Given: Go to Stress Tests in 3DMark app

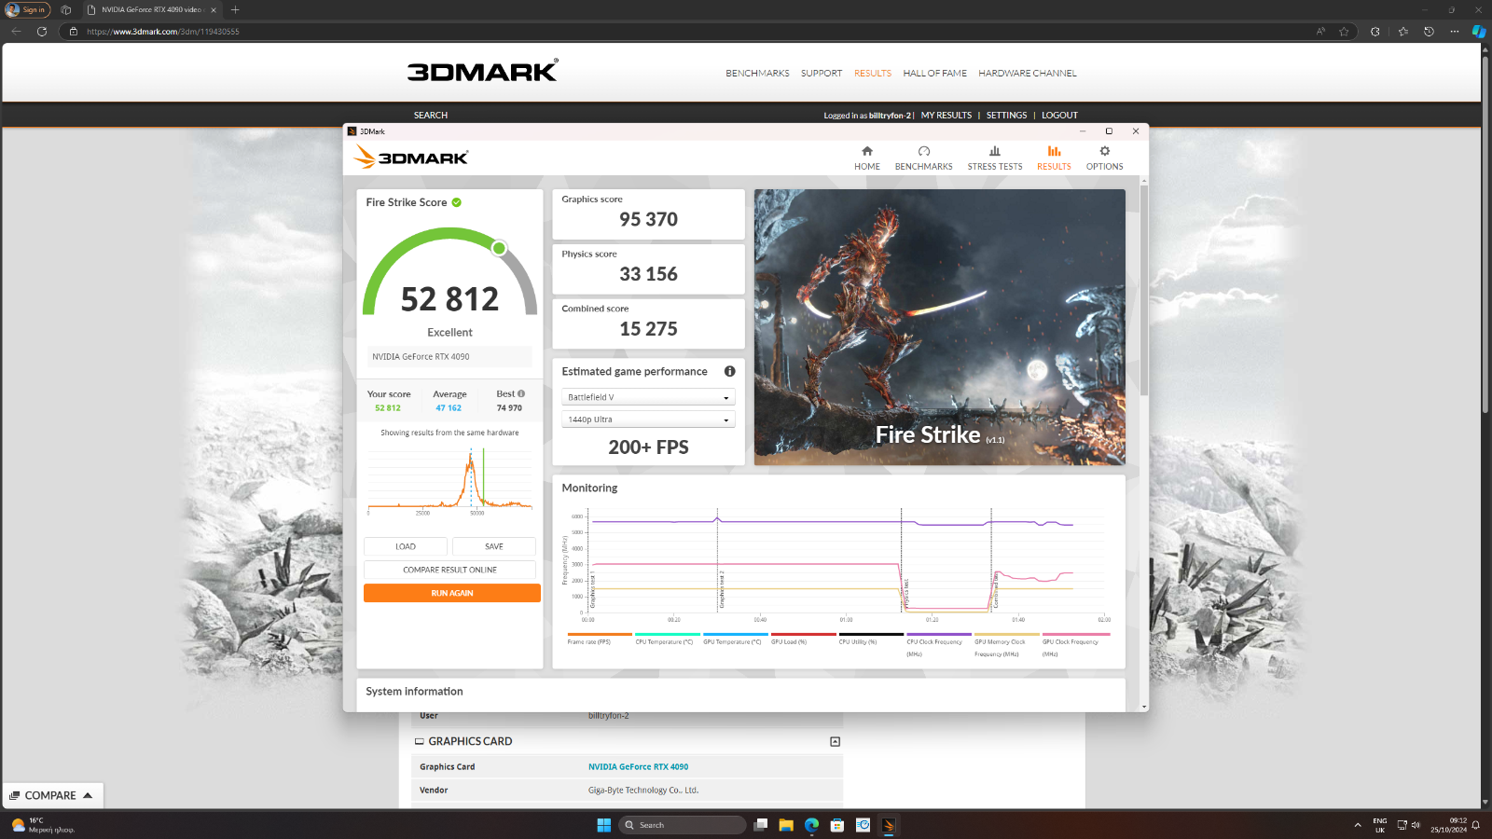Looking at the screenshot, I should coord(995,158).
